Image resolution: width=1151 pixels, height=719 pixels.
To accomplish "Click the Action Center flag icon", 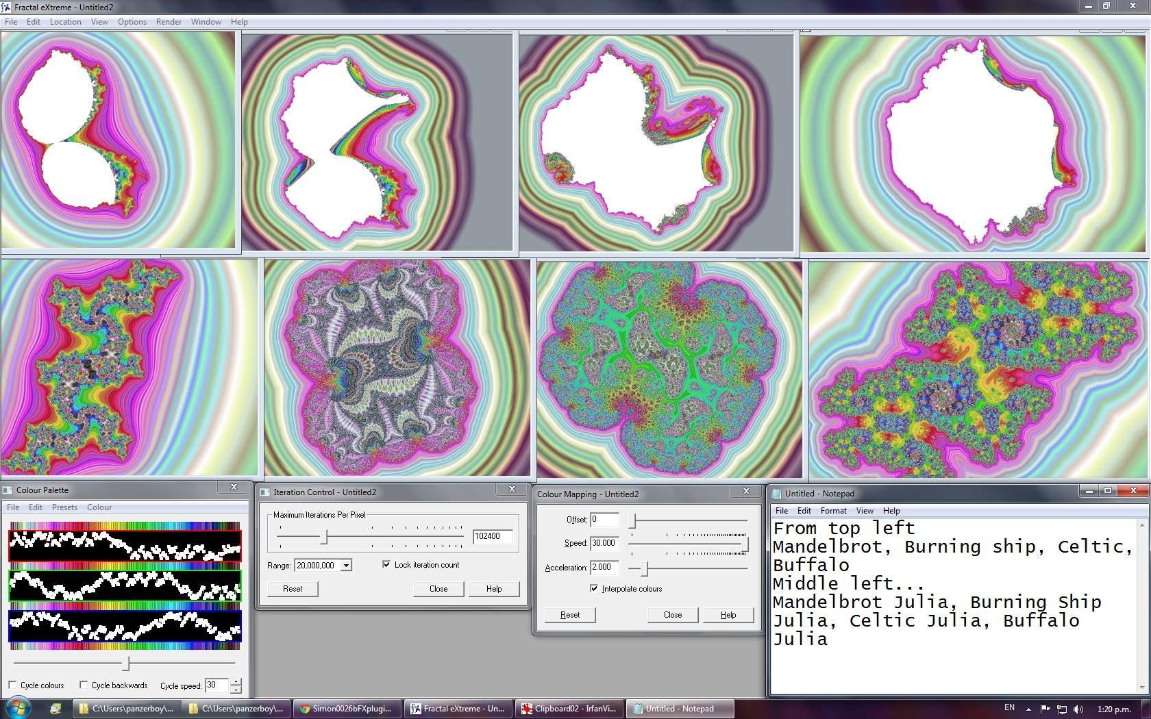I will pos(1045,709).
